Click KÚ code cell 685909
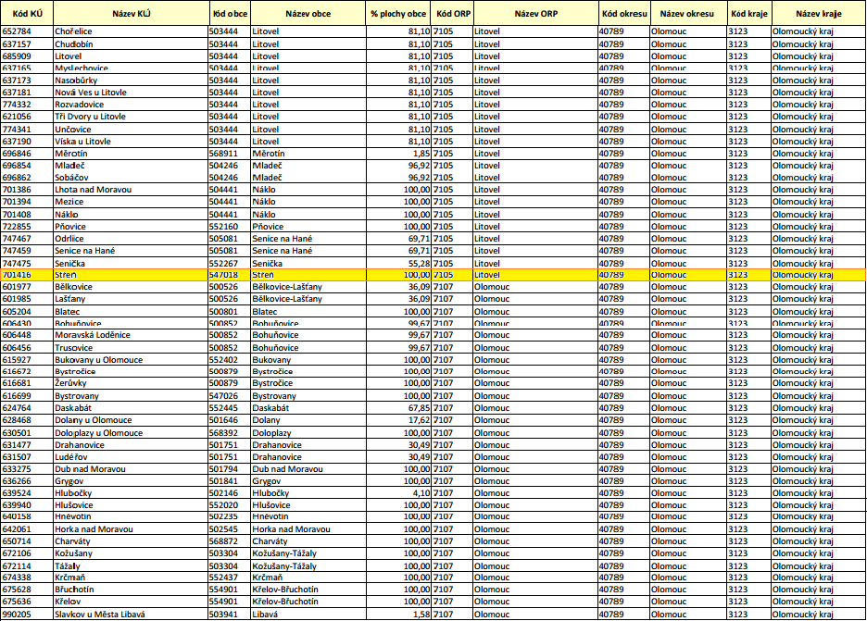 tap(27, 56)
